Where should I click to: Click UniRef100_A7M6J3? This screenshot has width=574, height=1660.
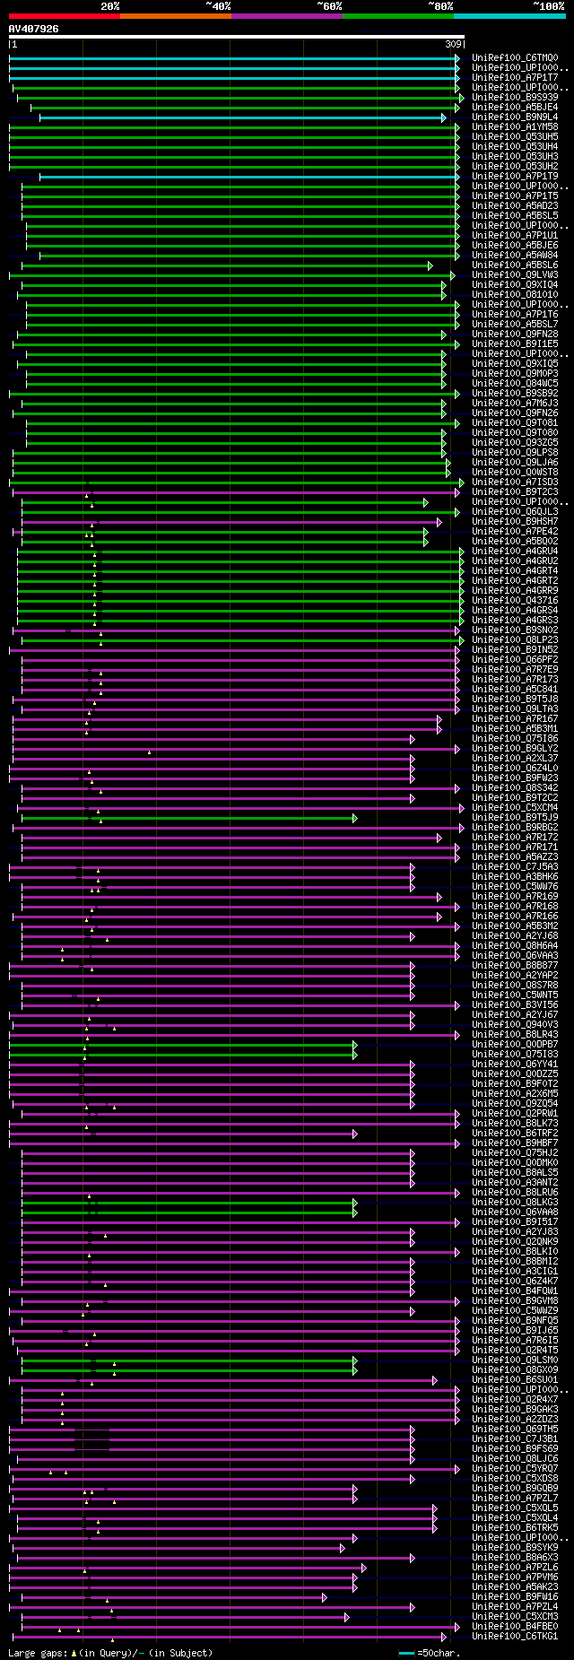pyautogui.click(x=515, y=404)
